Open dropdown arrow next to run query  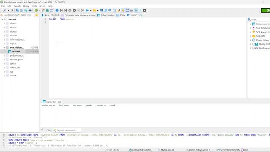pyautogui.click(x=91, y=11)
